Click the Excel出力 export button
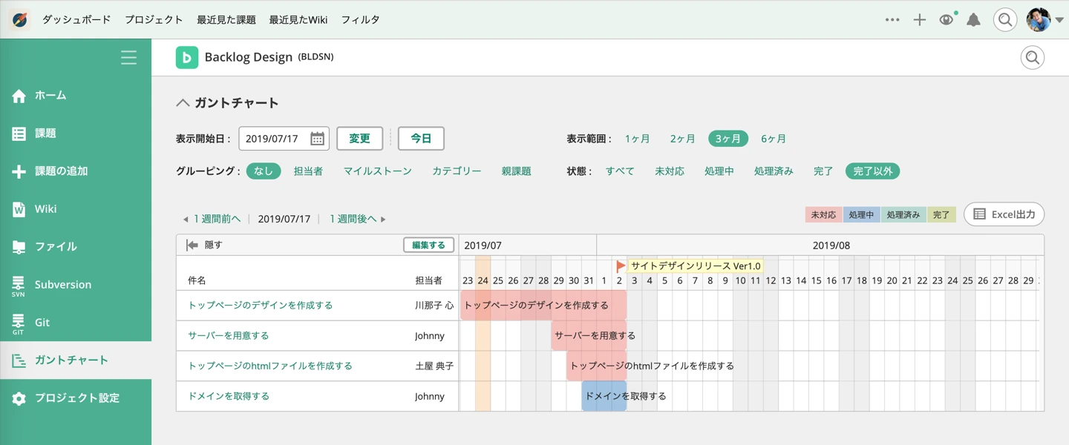The width and height of the screenshot is (1069, 445). coord(1004,214)
